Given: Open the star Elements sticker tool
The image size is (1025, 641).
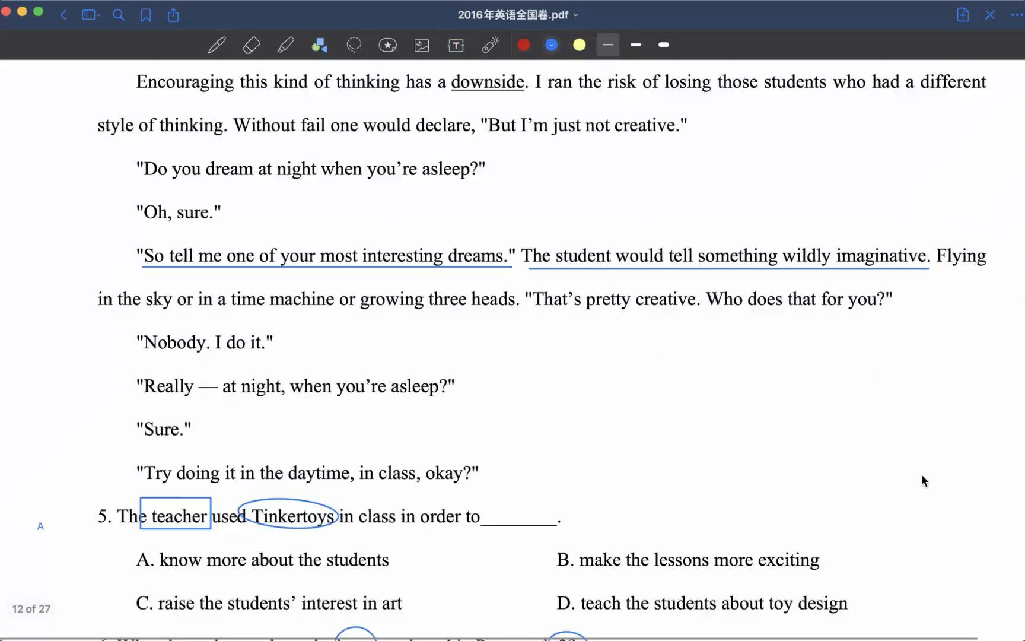Looking at the screenshot, I should [388, 45].
